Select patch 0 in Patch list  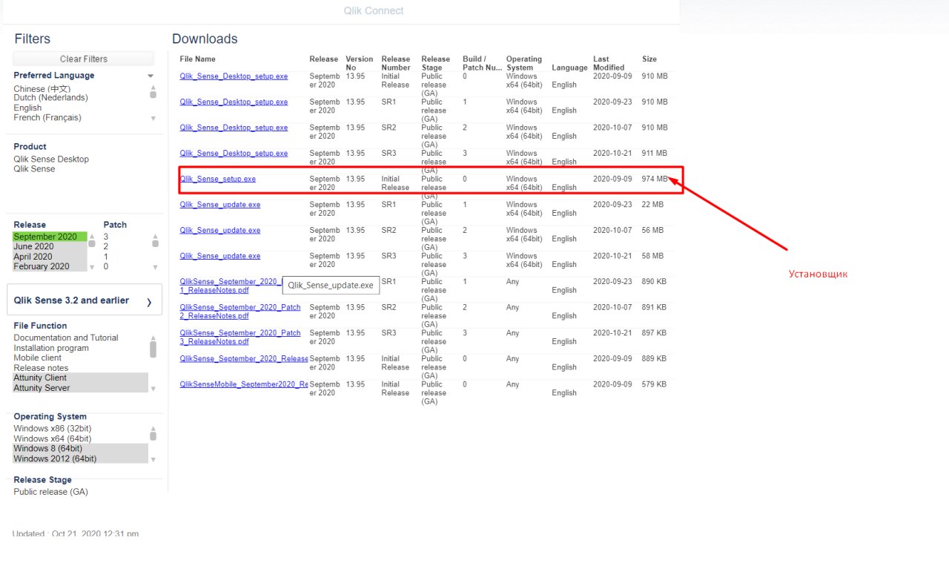106,266
